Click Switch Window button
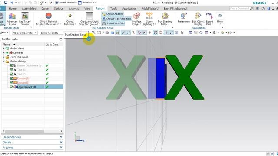 (66, 3)
